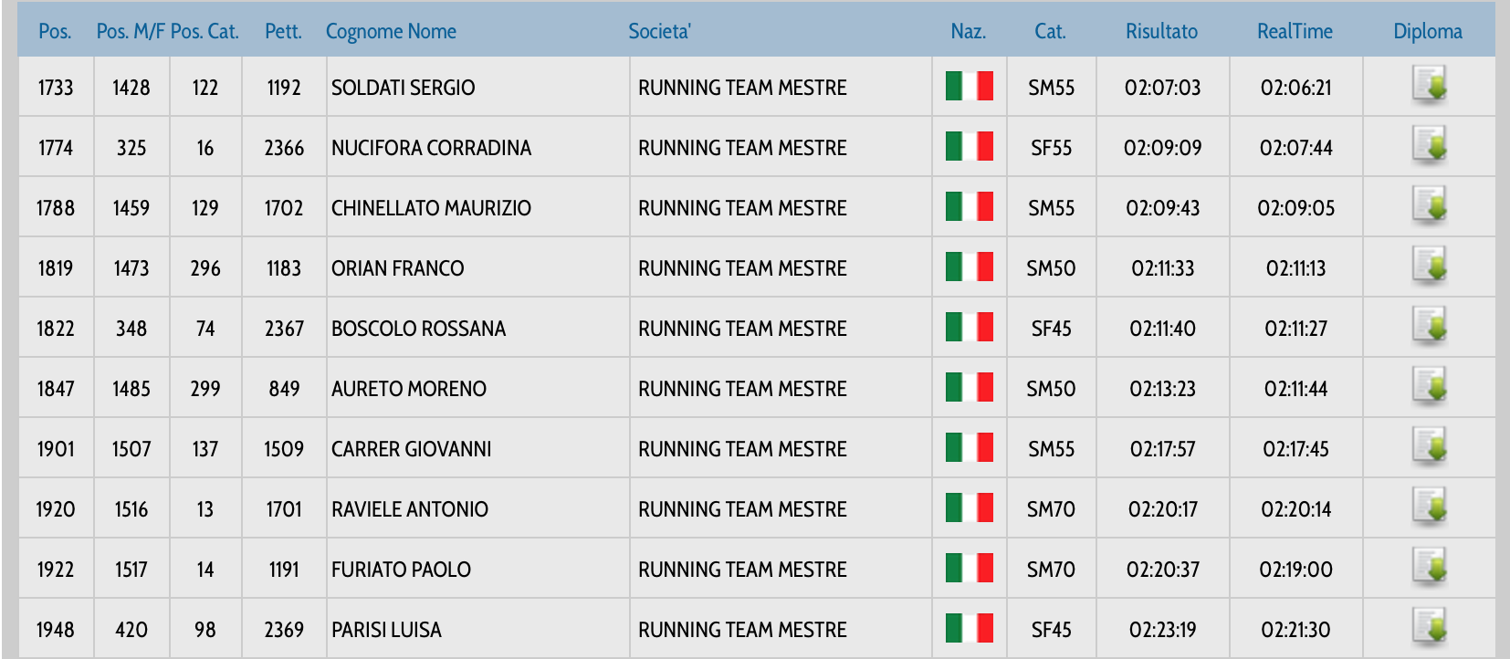Sort by Risultato column header
The width and height of the screenshot is (1510, 659).
1161,31
